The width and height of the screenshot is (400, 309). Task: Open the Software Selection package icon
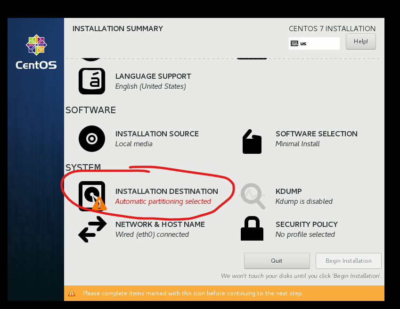click(252, 142)
